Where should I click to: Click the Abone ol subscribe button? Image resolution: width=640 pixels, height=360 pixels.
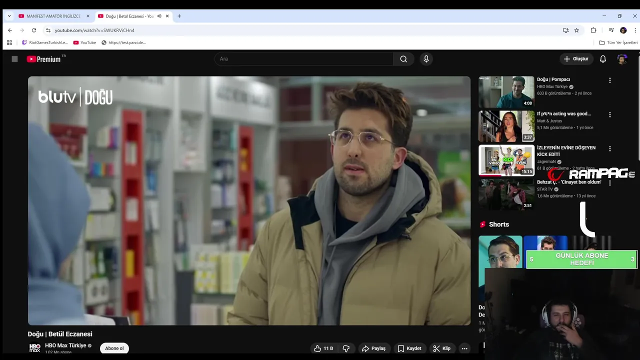tap(114, 348)
